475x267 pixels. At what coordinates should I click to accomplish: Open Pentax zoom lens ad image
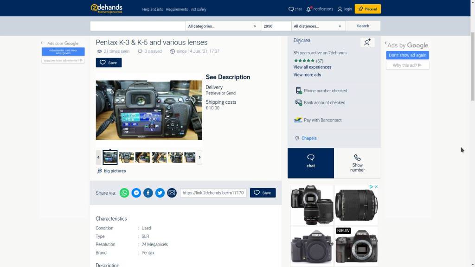356,205
